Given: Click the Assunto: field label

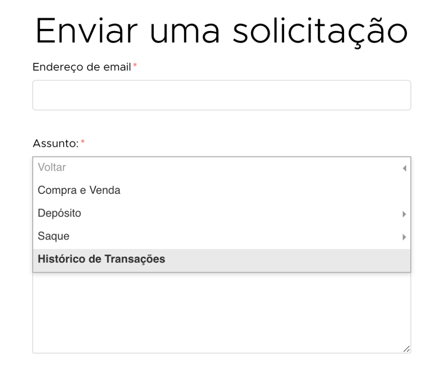Looking at the screenshot, I should [x=56, y=143].
